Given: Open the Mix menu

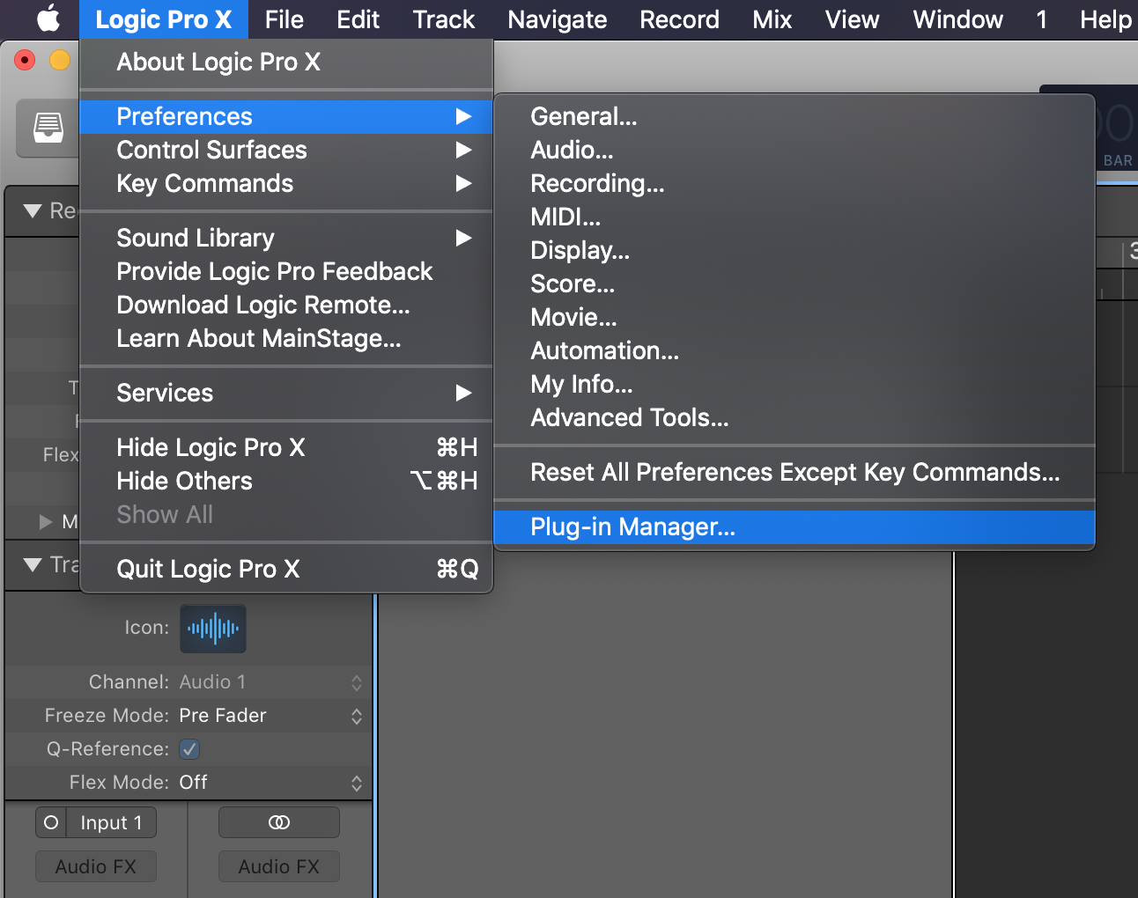Looking at the screenshot, I should (x=772, y=19).
